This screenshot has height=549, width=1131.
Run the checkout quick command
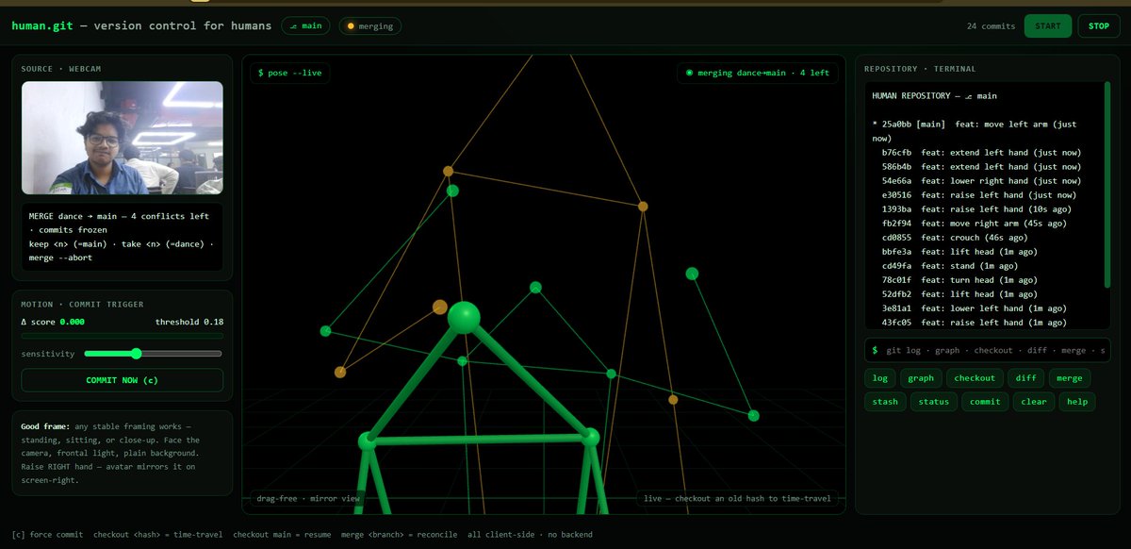tap(974, 378)
